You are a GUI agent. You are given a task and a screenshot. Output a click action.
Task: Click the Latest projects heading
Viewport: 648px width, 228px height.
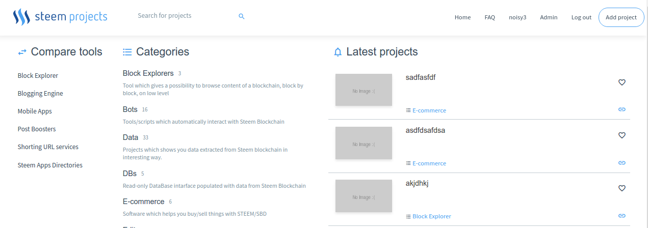382,52
